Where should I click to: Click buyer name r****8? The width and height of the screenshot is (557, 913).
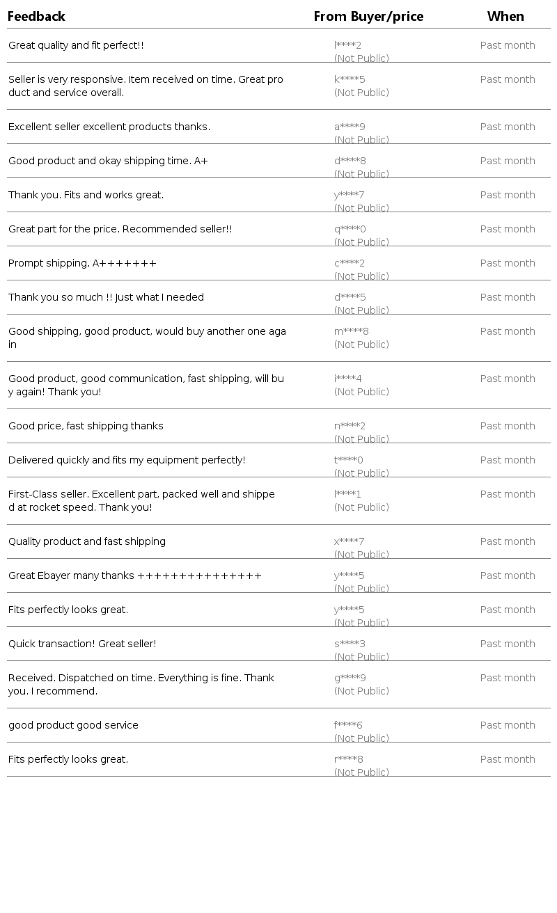point(348,759)
